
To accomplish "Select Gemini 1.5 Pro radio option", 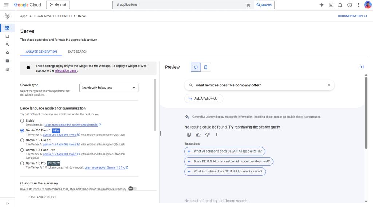I will (x=22, y=163).
